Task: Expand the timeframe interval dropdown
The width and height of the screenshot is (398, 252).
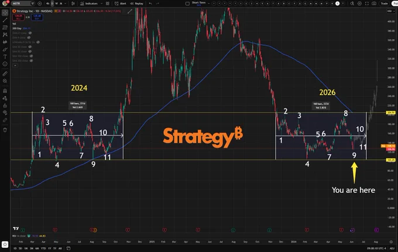Action: [65, 4]
